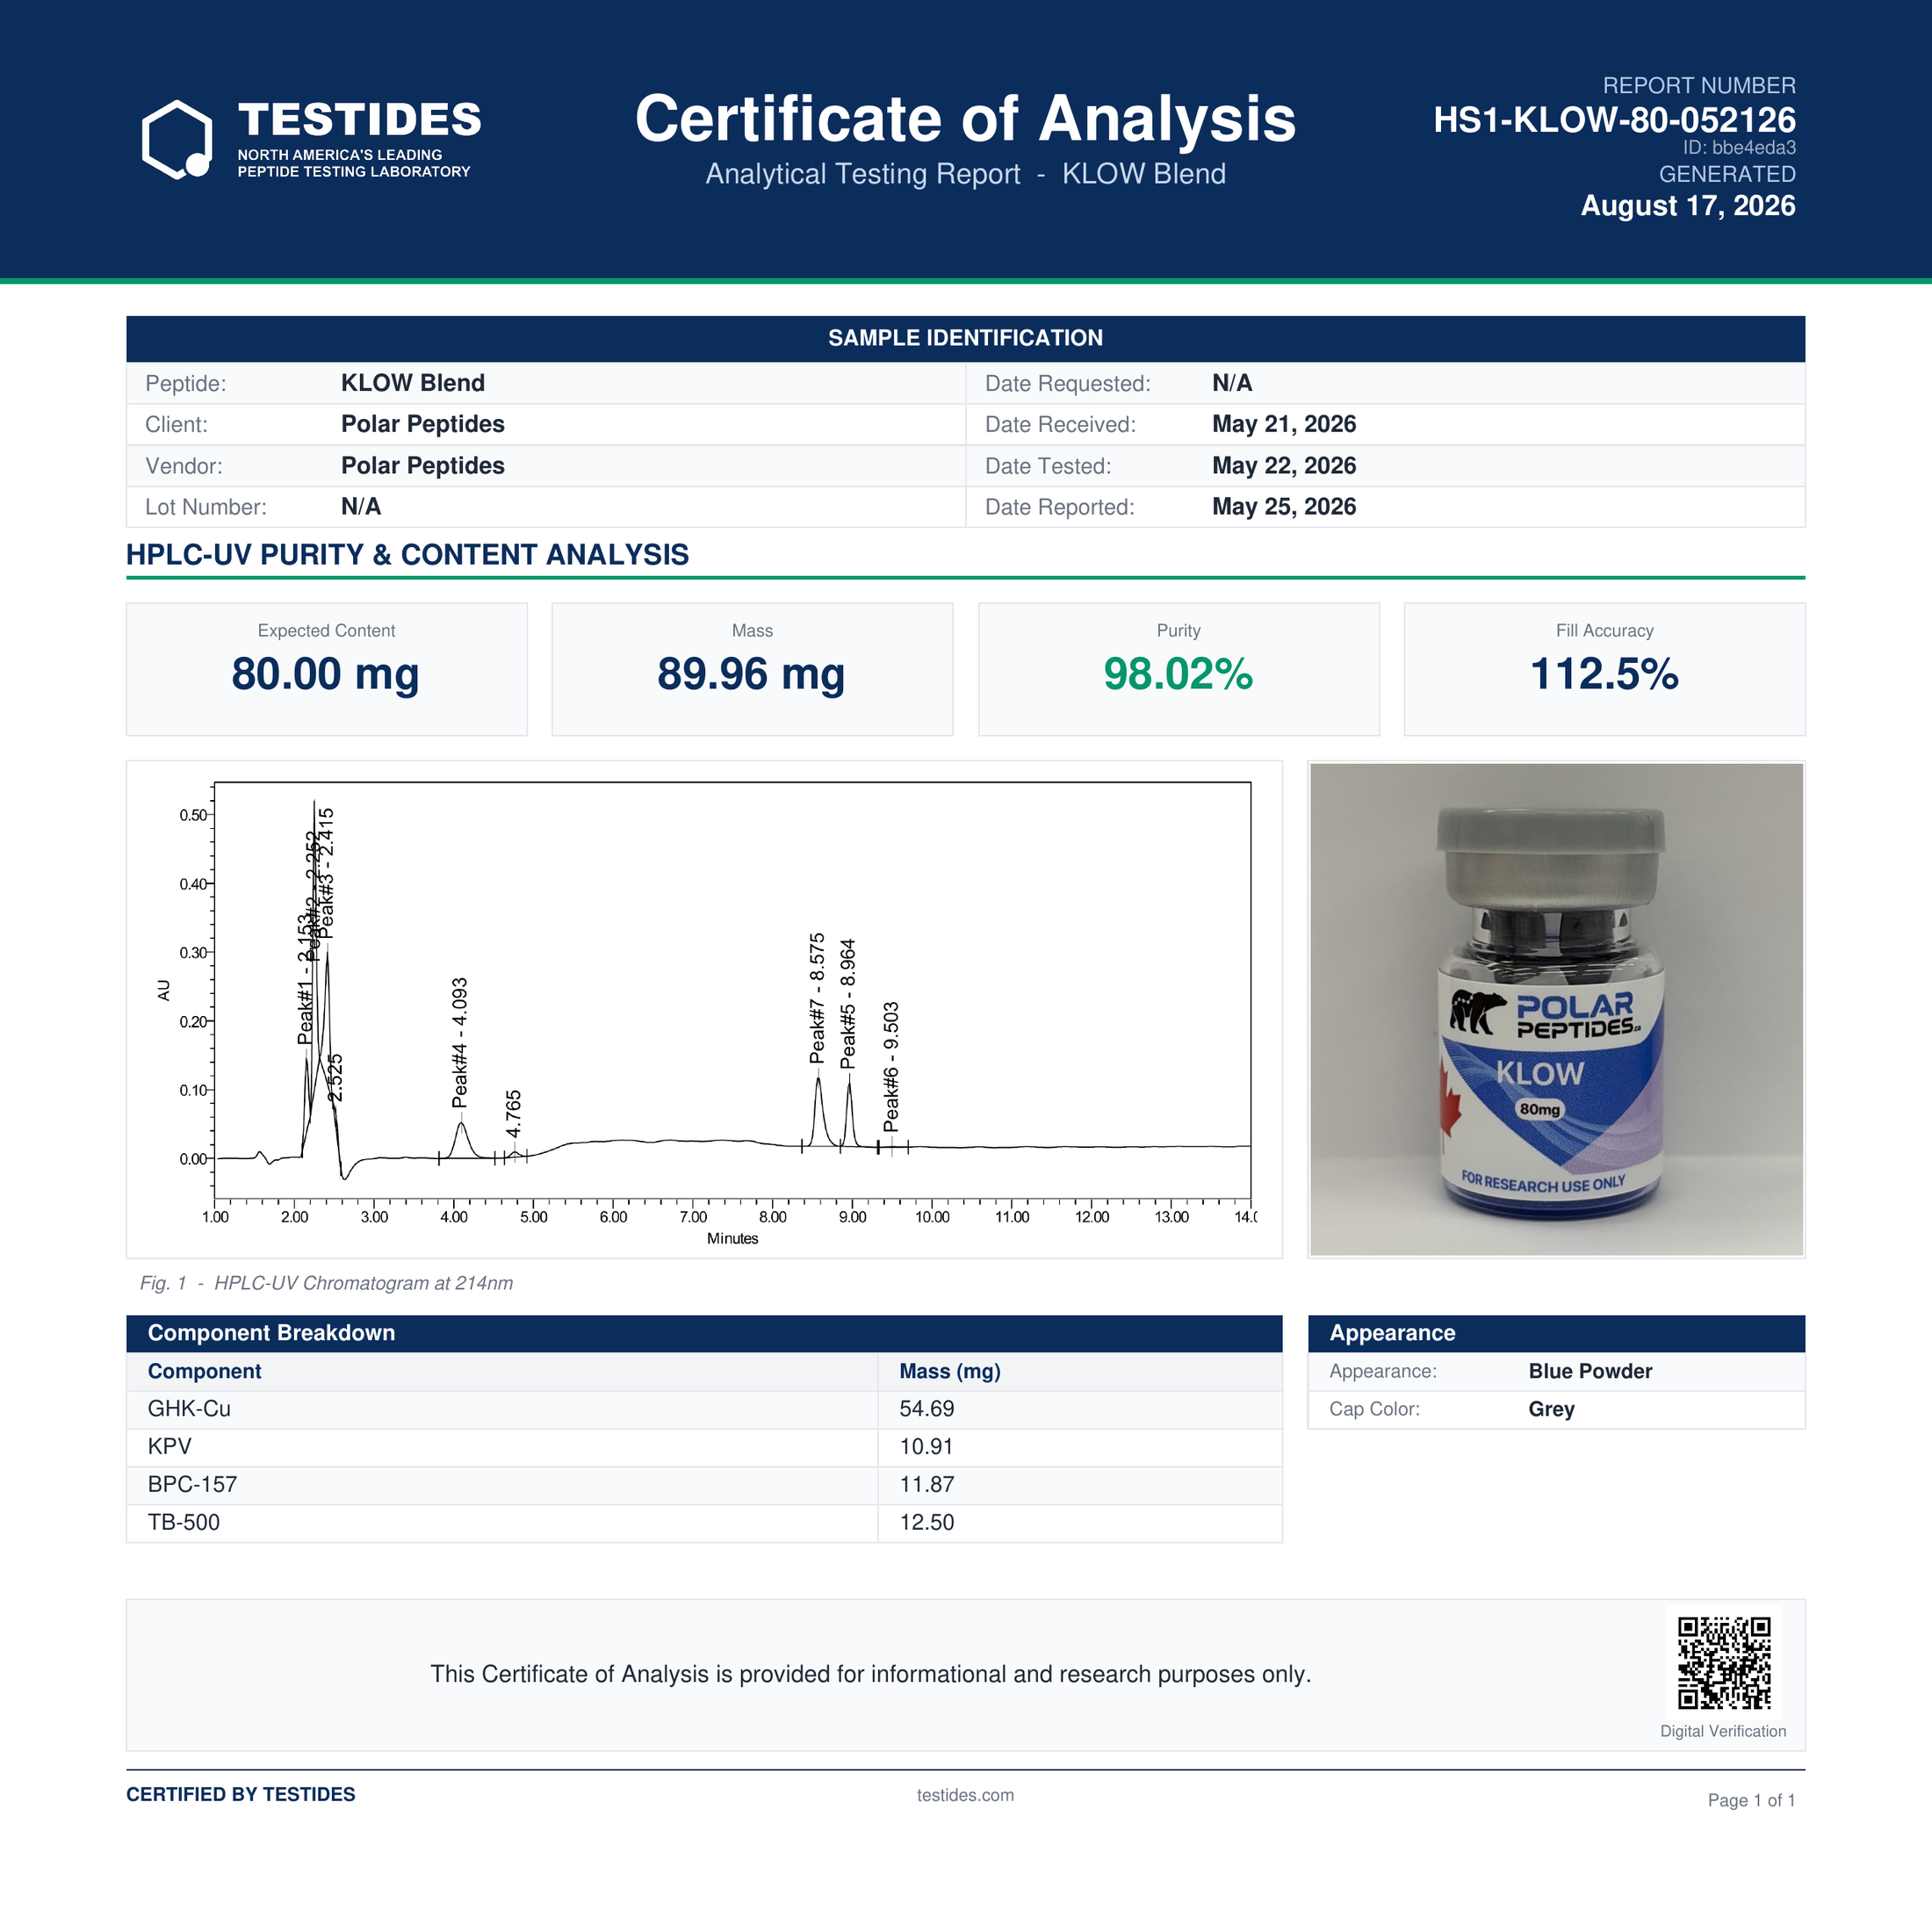Screen dimensions: 1932x1932
Task: Click the green Purity 98.02% value
Action: click(x=1178, y=674)
